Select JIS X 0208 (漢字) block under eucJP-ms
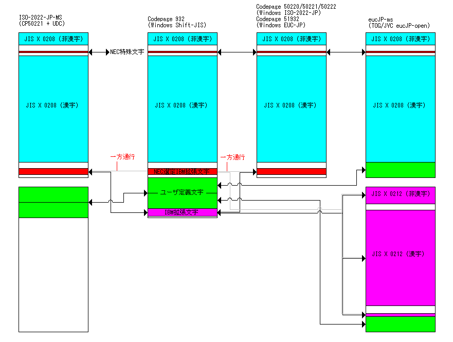Image resolution: width=453 pixels, height=342 pixels. pos(400,105)
